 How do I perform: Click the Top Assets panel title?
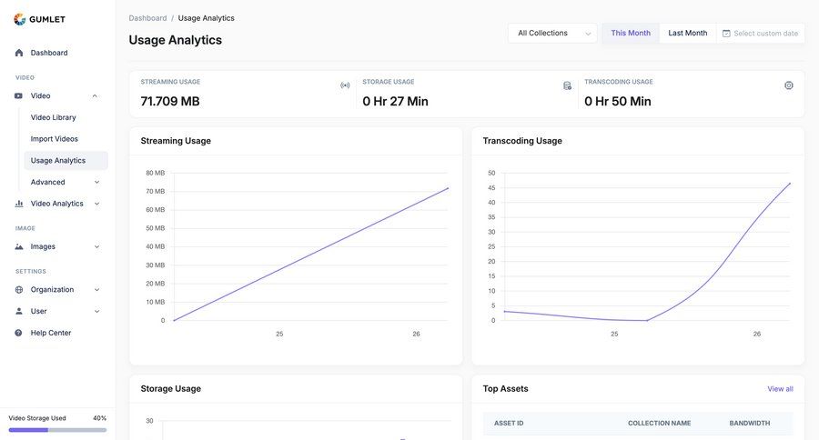point(505,389)
